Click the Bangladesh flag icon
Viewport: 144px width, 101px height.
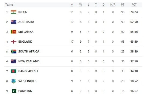tap(13, 71)
